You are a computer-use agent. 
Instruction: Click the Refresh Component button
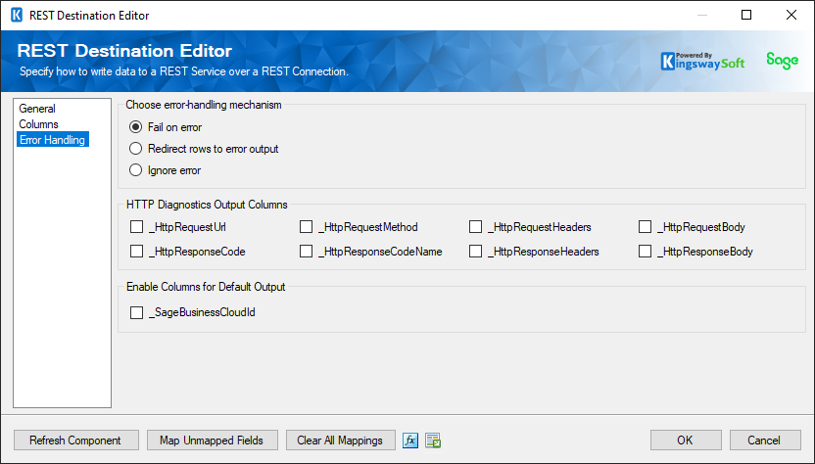tap(75, 441)
